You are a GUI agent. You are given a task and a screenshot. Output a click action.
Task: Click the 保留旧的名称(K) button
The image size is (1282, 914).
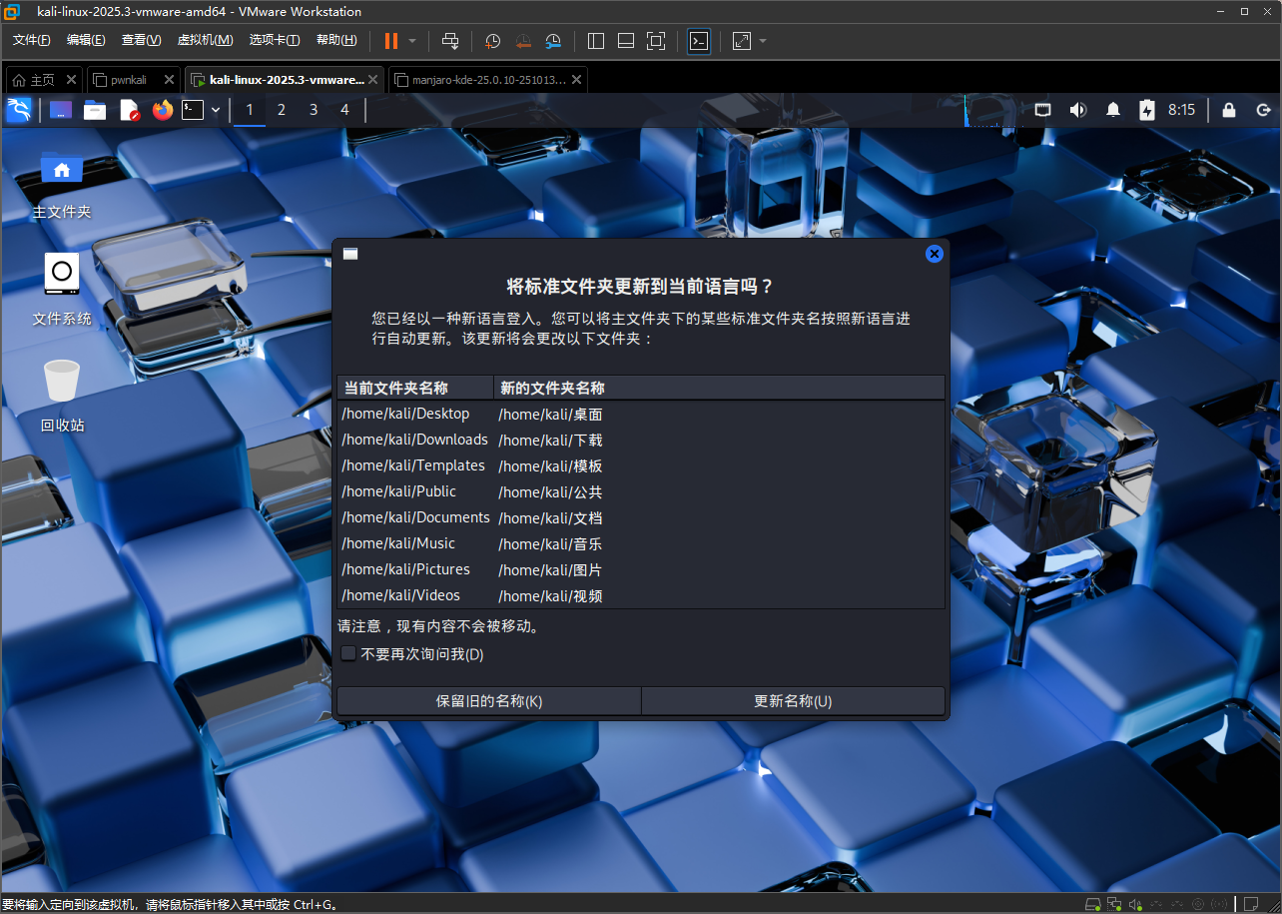click(489, 701)
